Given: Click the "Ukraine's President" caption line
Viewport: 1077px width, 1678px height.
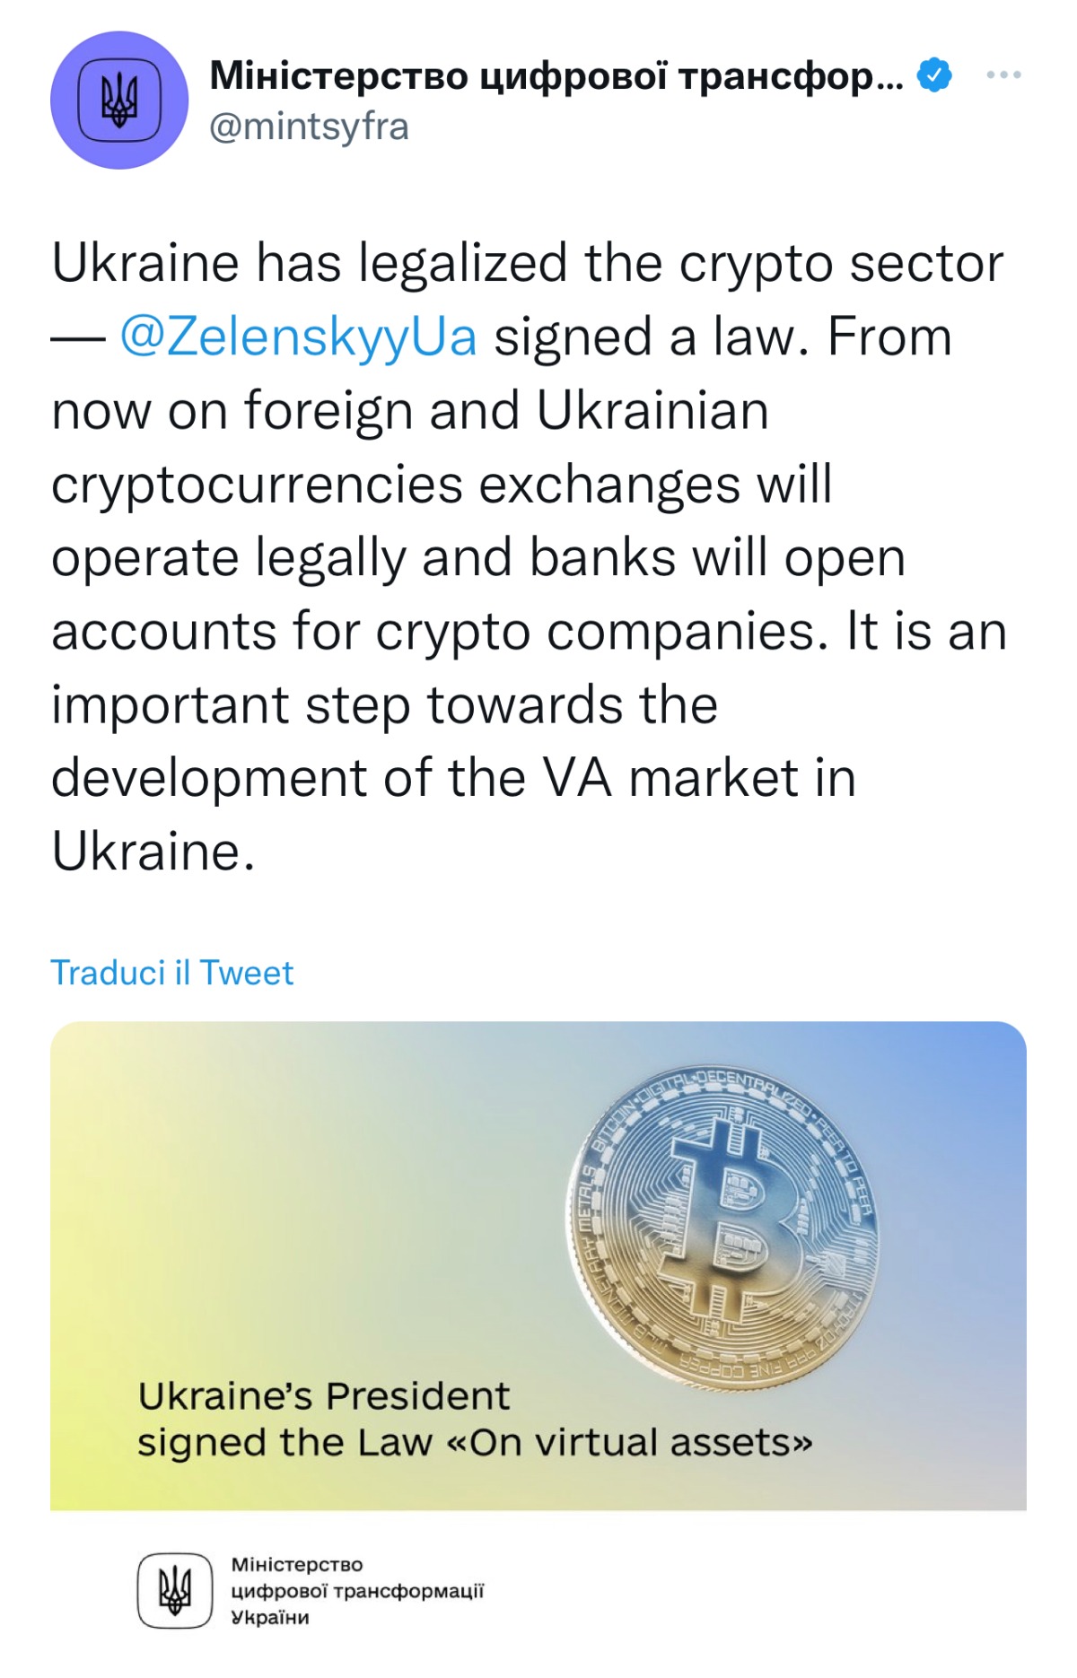Looking at the screenshot, I should point(323,1396).
